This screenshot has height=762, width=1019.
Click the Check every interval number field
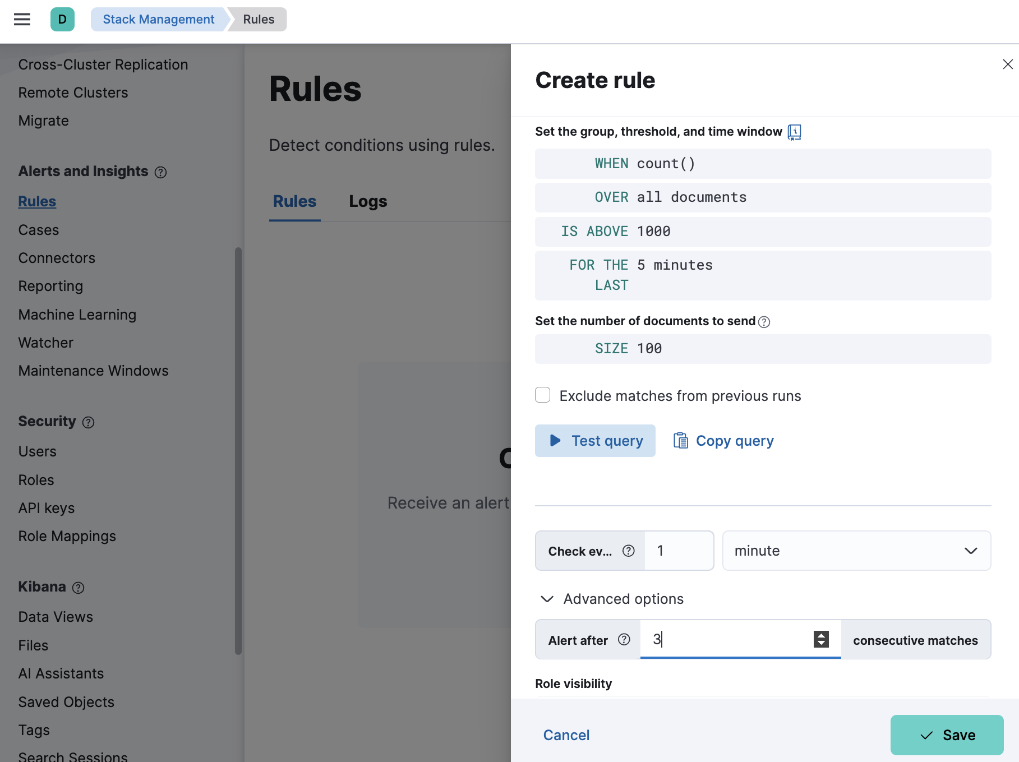(679, 551)
